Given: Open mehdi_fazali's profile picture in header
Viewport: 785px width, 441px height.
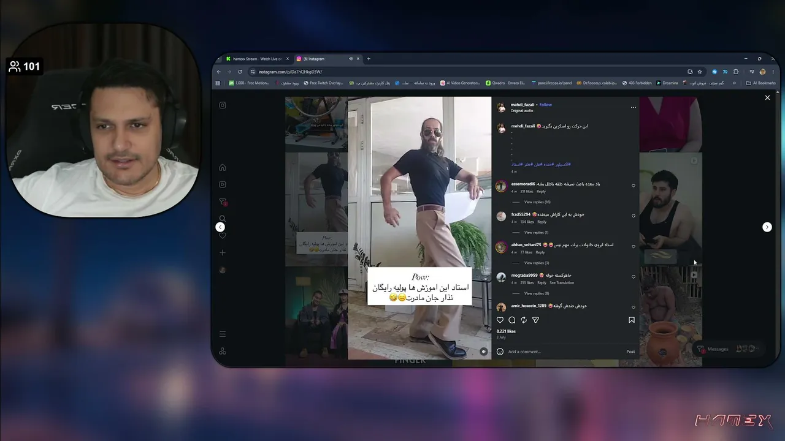Looking at the screenshot, I should (501, 107).
